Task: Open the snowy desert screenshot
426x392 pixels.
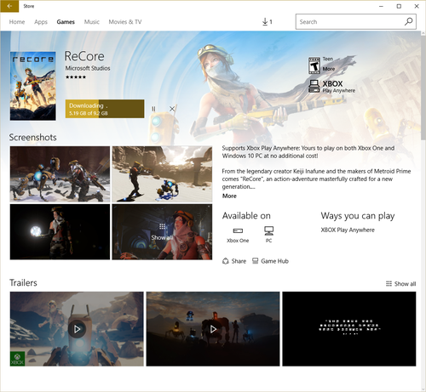Action: [x=162, y=174]
